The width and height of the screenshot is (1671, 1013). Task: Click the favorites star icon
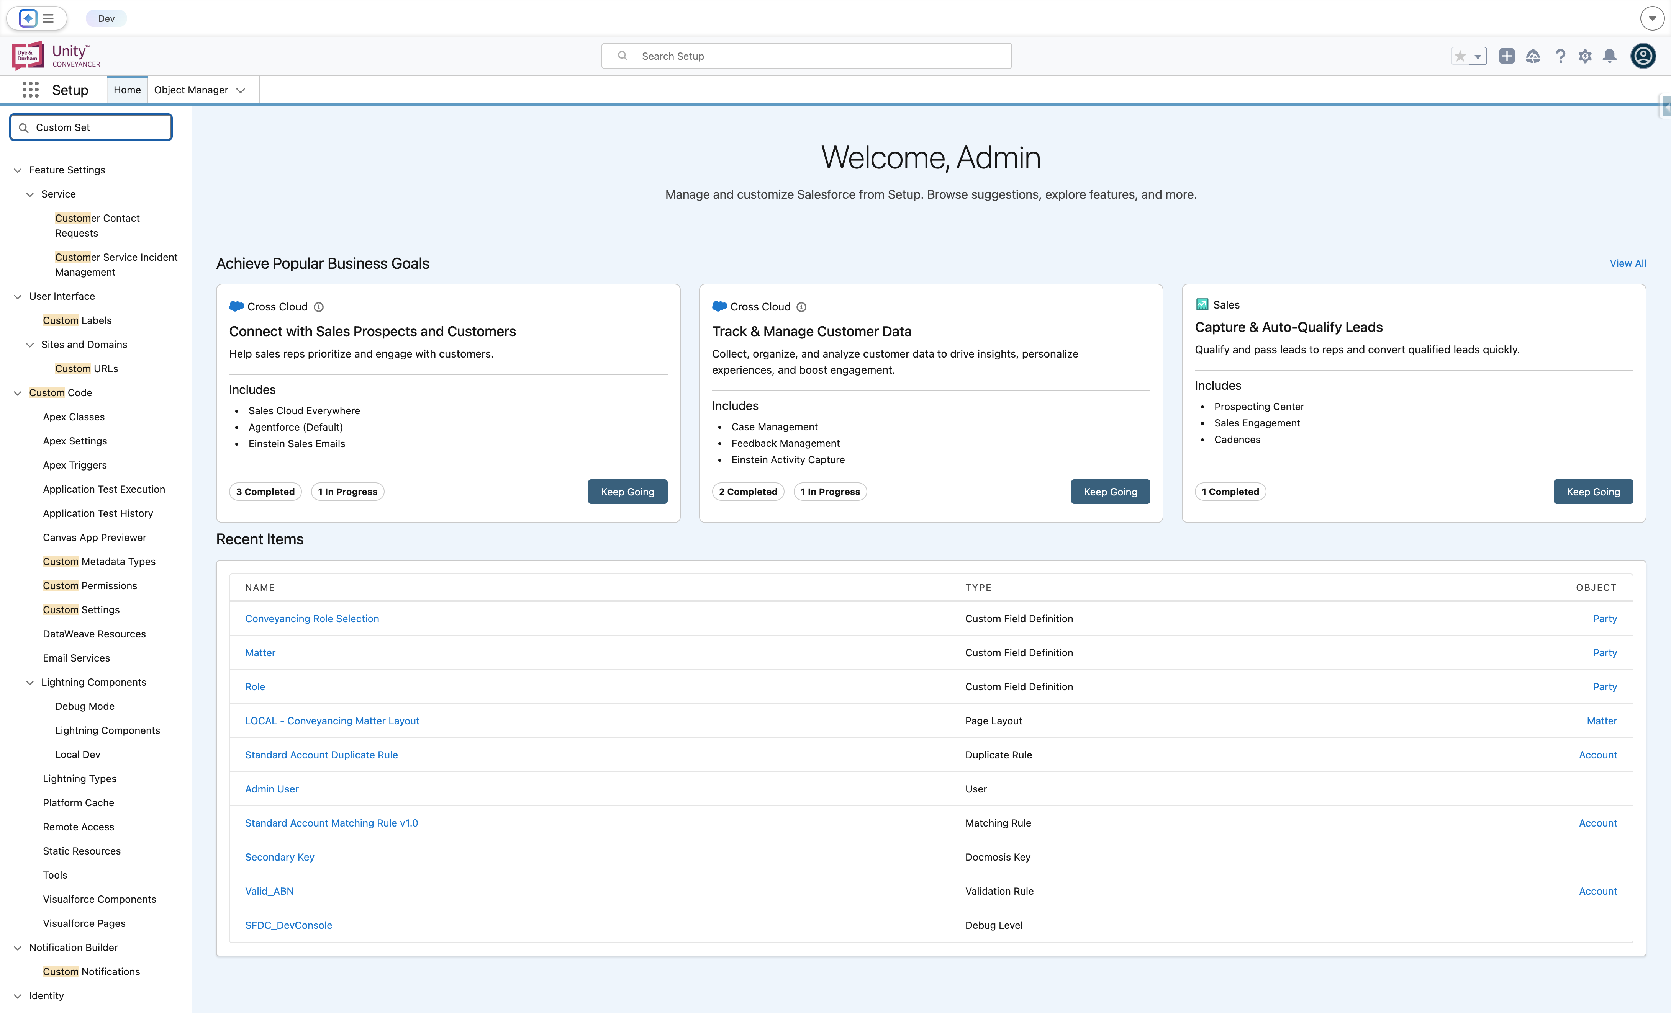[x=1460, y=56]
